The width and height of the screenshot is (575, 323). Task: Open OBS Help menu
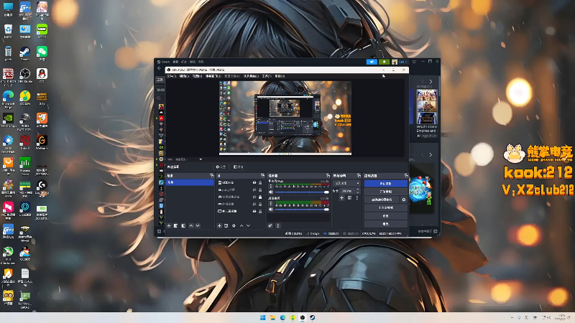tap(280, 76)
